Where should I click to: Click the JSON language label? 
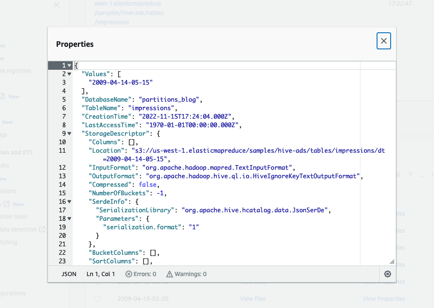coord(68,274)
